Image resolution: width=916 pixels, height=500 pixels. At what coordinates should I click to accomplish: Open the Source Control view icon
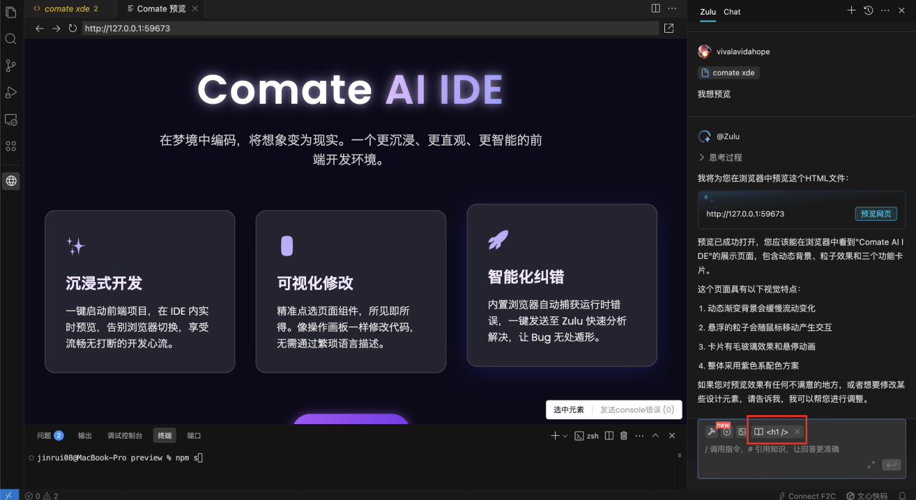[10, 65]
